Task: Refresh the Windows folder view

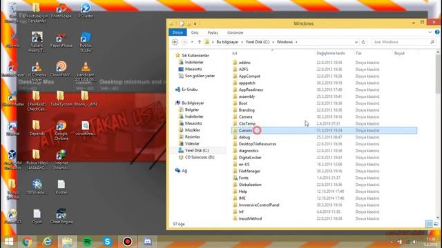Action: [x=364, y=42]
